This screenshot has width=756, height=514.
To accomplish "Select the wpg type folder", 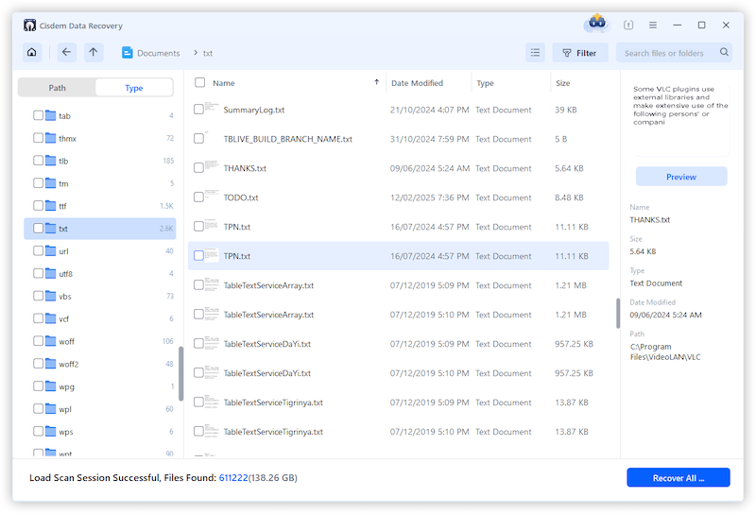I will [x=100, y=386].
